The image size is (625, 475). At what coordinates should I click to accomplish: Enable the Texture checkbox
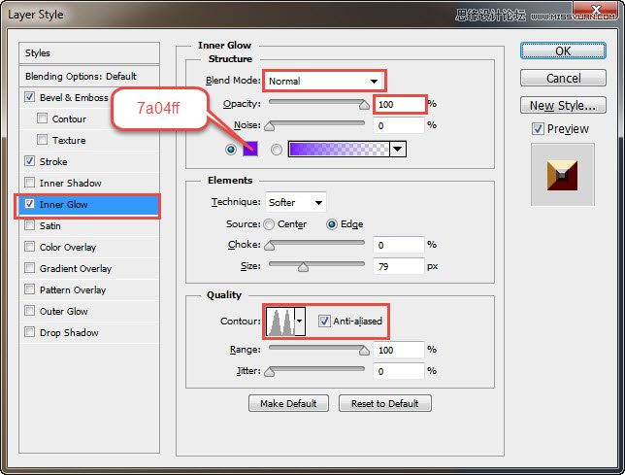(x=42, y=140)
